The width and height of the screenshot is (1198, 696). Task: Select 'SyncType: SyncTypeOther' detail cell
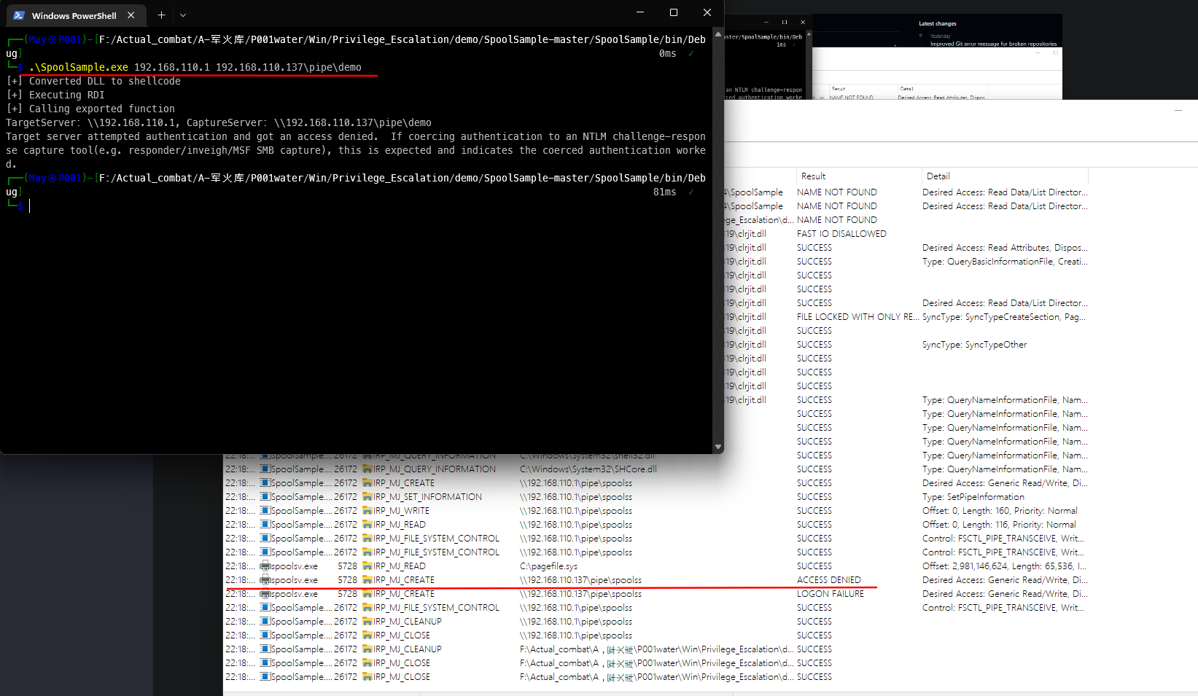[x=974, y=345]
